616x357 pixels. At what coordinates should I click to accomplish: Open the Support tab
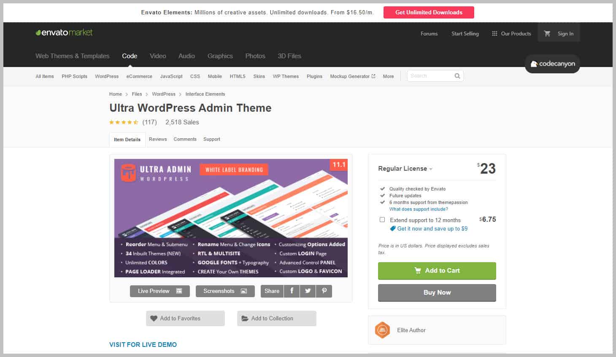click(x=211, y=139)
